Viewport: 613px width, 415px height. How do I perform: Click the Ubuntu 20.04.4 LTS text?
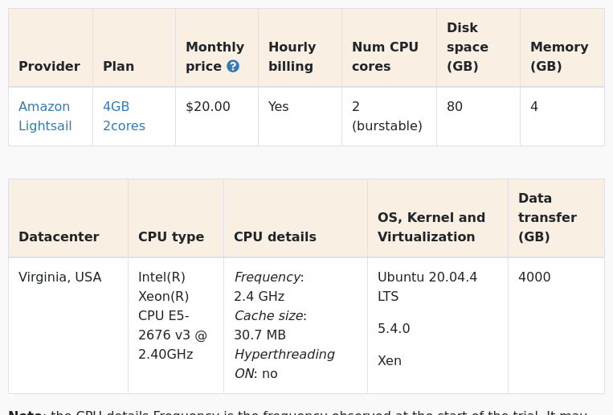[427, 286]
